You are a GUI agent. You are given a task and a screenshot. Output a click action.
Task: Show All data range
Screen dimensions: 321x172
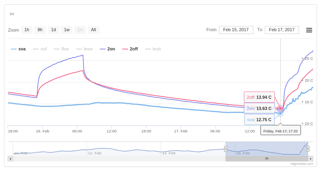tap(93, 30)
